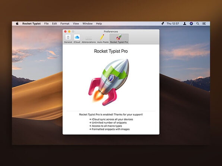Open the General preferences pane

[x=68, y=39]
